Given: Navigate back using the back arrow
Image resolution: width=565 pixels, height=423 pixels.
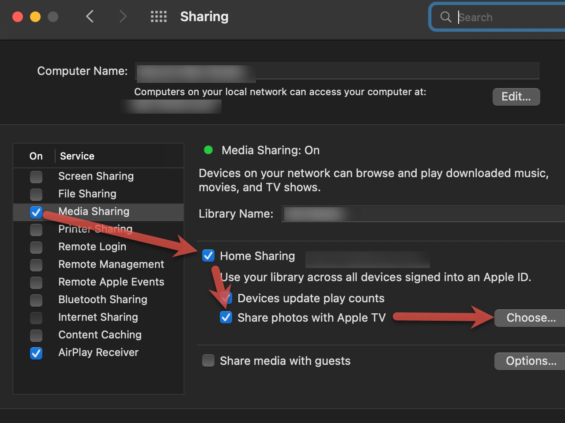Looking at the screenshot, I should click(90, 16).
